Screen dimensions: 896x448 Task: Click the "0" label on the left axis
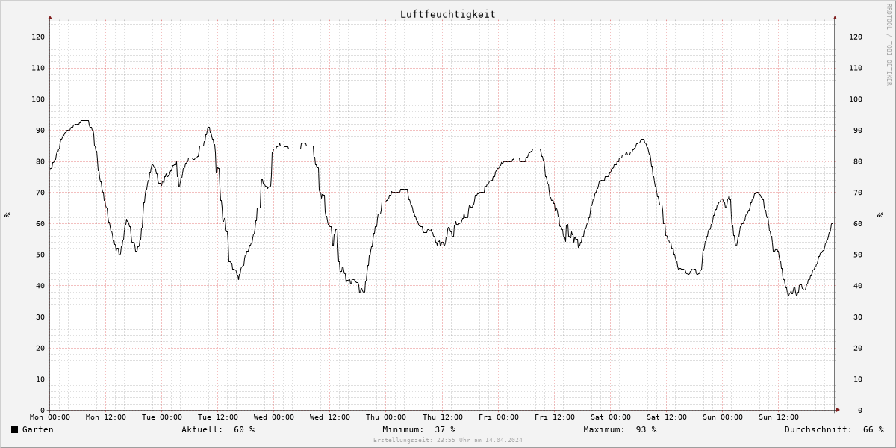[x=43, y=411]
